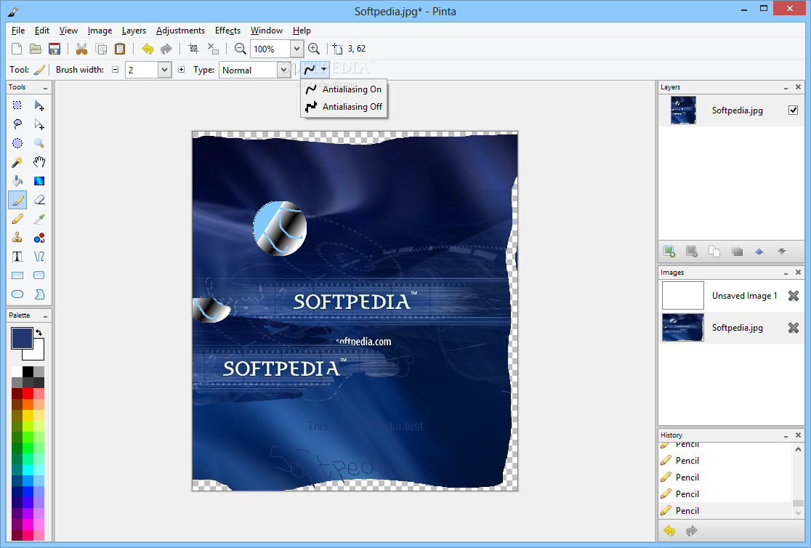The width and height of the screenshot is (811, 548).
Task: Click the primary dark blue color swatch
Action: pos(23,339)
